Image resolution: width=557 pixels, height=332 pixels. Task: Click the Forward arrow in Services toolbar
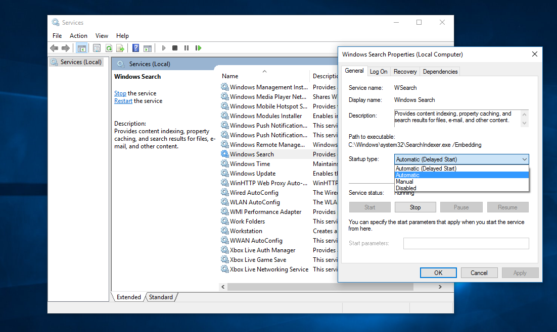[x=65, y=48]
